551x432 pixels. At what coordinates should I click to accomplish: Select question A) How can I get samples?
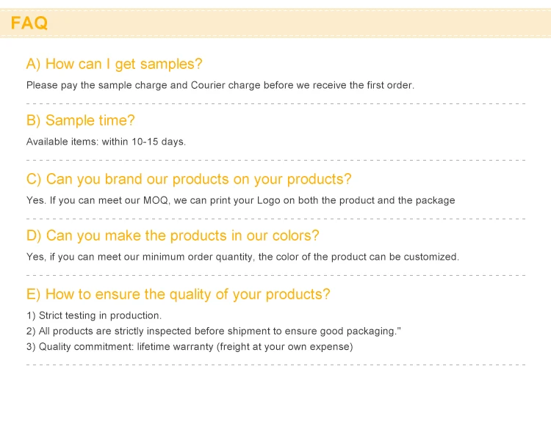coord(114,65)
